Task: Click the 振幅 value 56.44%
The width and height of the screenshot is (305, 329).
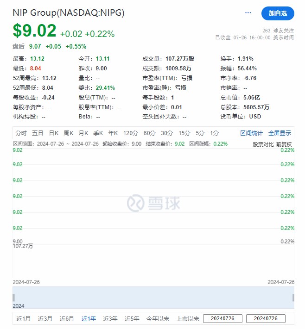Action: pos(247,68)
